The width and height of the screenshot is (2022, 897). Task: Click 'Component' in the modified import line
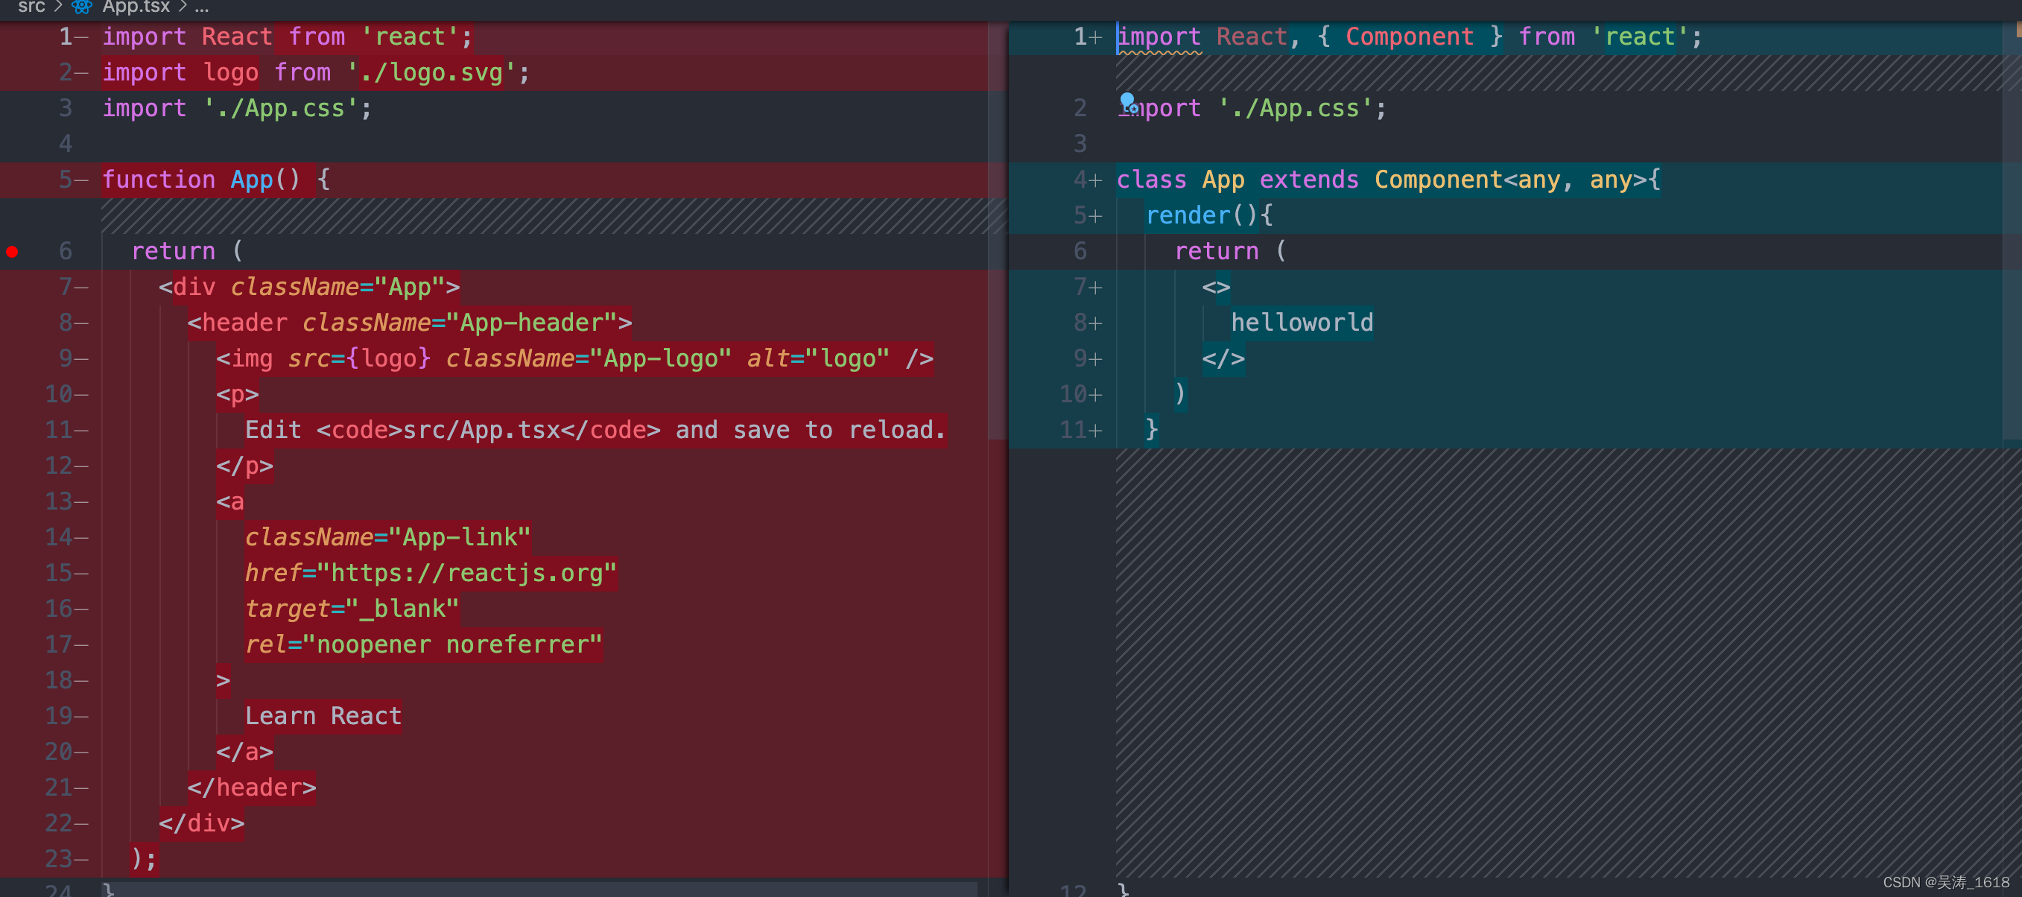pos(1409,37)
